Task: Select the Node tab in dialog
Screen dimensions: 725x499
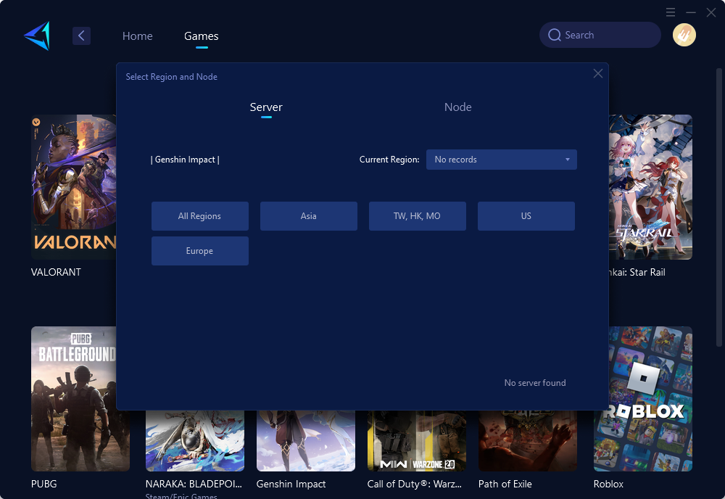Action: coord(457,107)
